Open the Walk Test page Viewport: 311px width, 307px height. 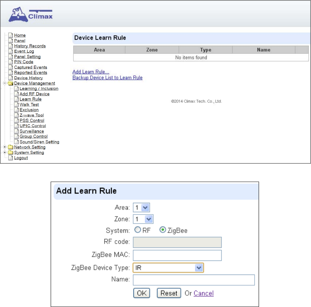[x=29, y=105]
